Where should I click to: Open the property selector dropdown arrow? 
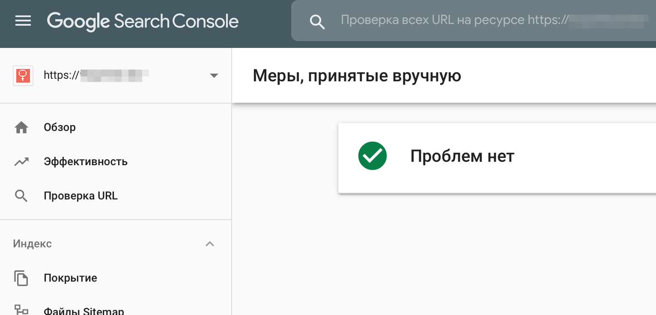[x=214, y=76]
